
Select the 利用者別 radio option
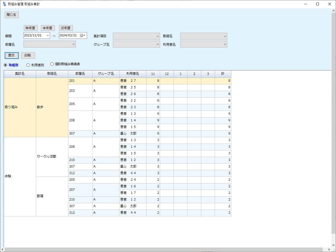pyautogui.click(x=28, y=65)
